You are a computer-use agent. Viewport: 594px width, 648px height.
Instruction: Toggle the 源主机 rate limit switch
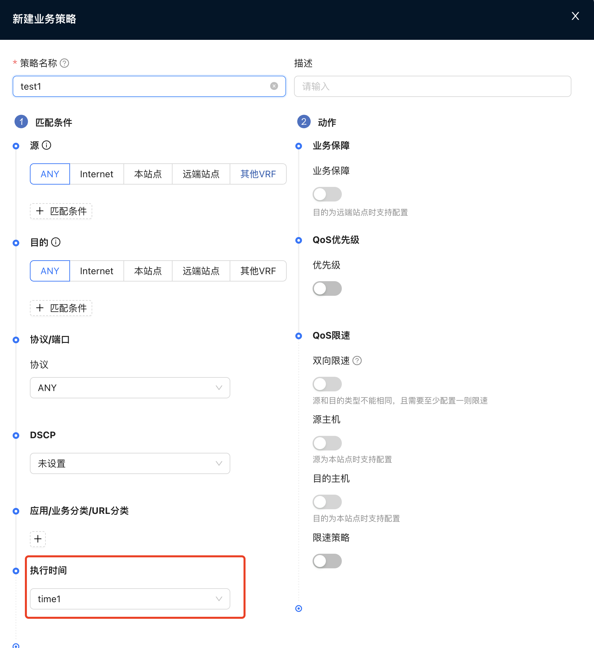click(327, 443)
